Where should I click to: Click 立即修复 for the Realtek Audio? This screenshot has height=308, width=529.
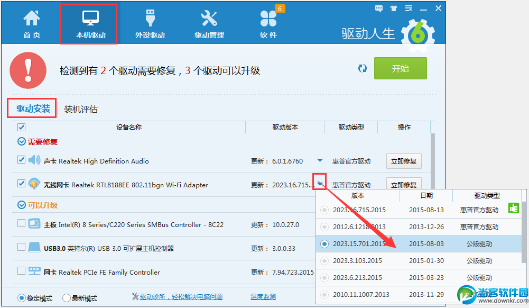[x=404, y=161]
